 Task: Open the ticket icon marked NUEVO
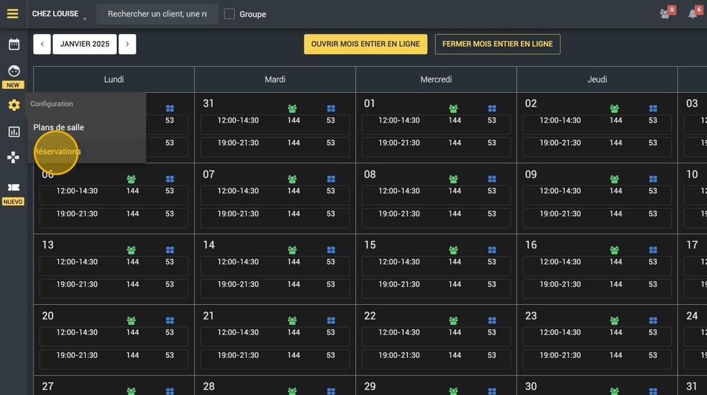pos(13,187)
